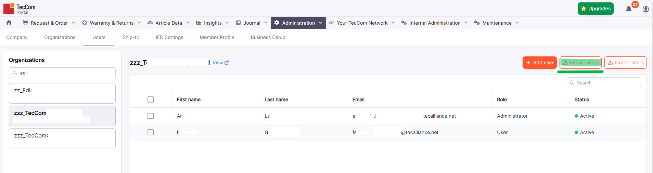Expand the Journal dropdown chevron
The height and width of the screenshot is (173, 653).
pos(266,23)
